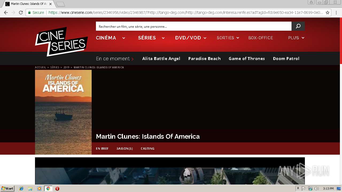Click the Chrome user profile icon
The image size is (342, 192).
(311, 2)
